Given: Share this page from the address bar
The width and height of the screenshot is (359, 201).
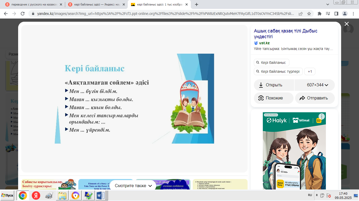Looking at the screenshot, I should pos(301,14).
